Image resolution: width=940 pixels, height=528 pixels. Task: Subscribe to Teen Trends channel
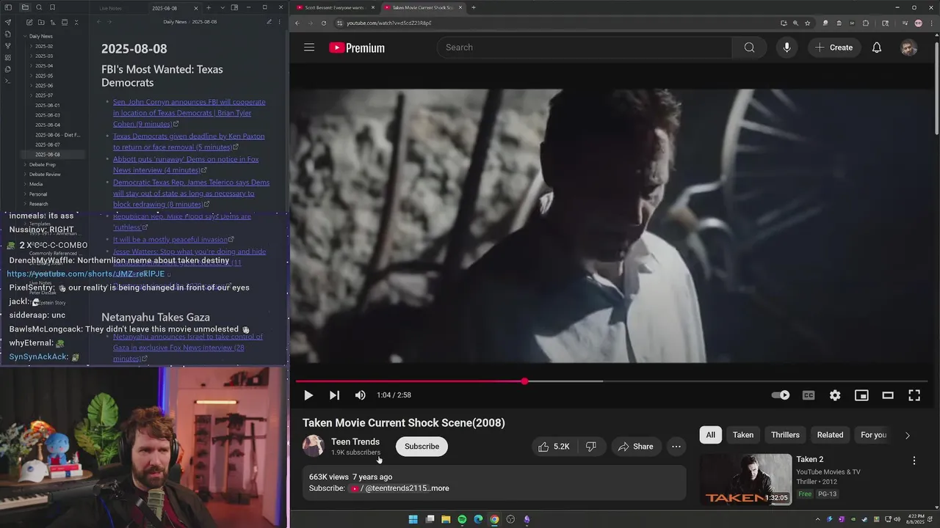[x=422, y=447]
